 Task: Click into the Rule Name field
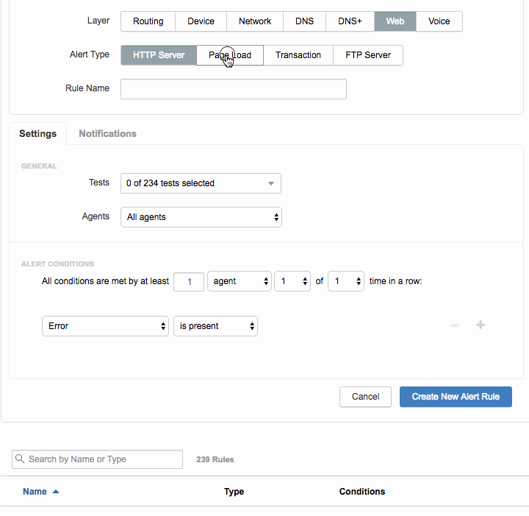coord(233,89)
